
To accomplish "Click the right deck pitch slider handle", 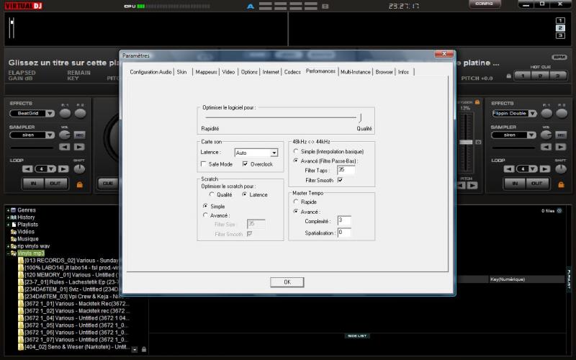I will coord(466,142).
